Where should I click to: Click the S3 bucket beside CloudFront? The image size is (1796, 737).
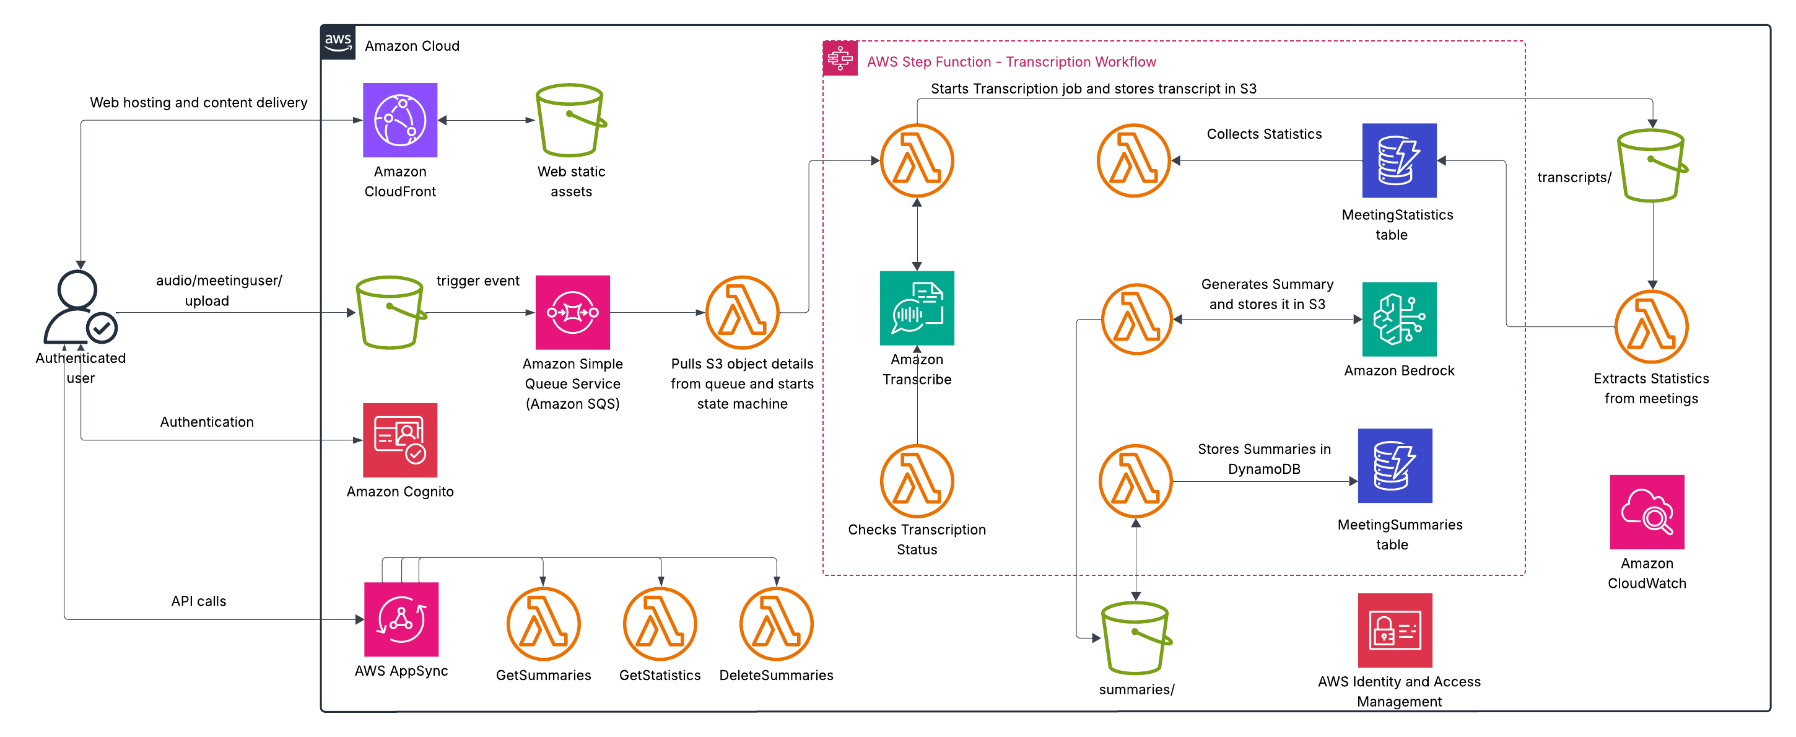[x=570, y=121]
